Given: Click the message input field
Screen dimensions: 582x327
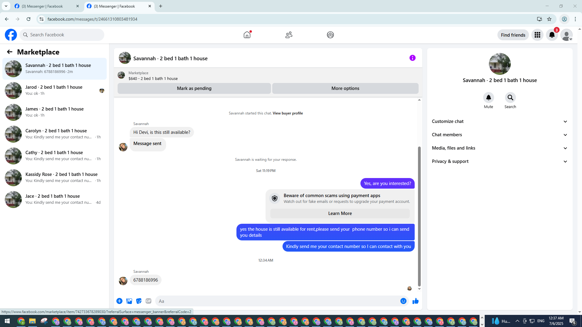Looking at the screenshot, I should pyautogui.click(x=276, y=301).
